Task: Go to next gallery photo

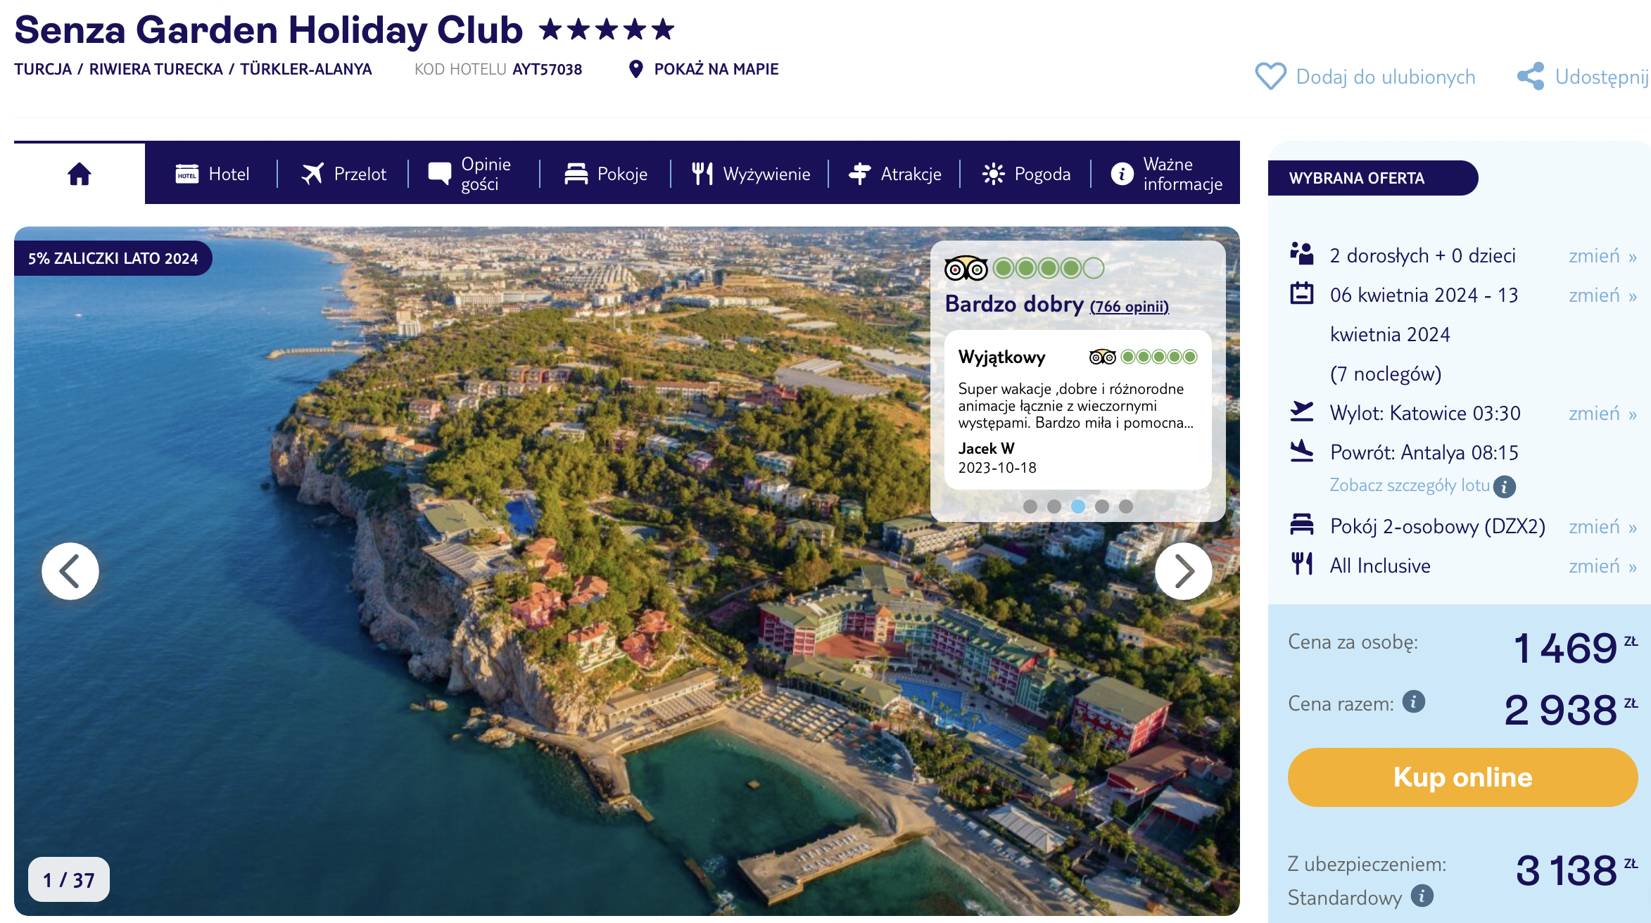Action: click(x=1184, y=571)
